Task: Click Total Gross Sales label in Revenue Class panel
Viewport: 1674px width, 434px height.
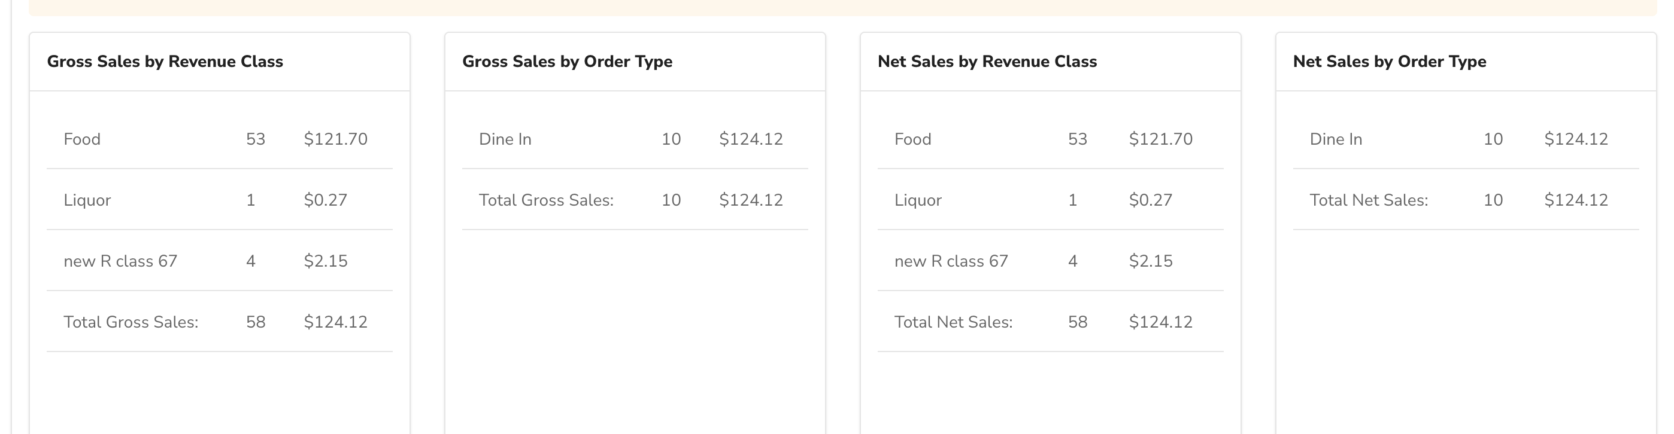Action: point(131,322)
